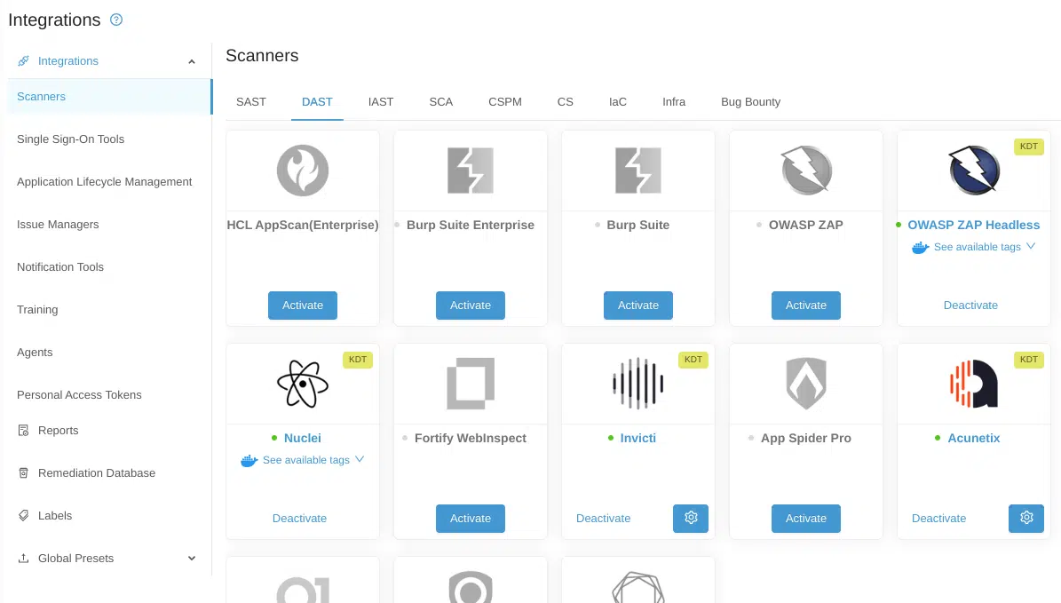Click the Invicti title link
Viewport: 1061px width, 603px height.
click(638, 438)
